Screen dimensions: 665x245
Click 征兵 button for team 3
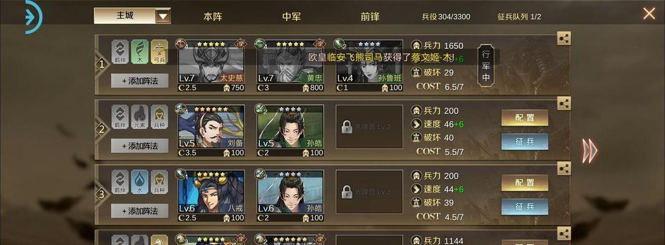click(x=525, y=207)
